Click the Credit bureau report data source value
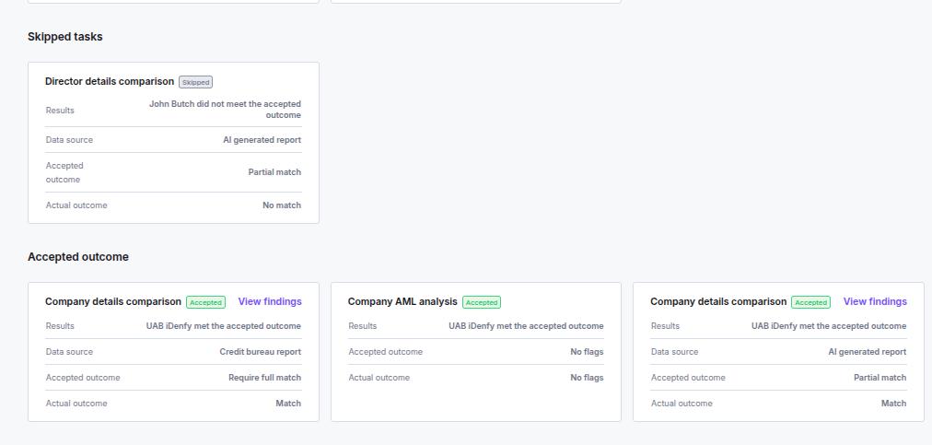Viewport: 932px width, 445px height. [x=260, y=352]
